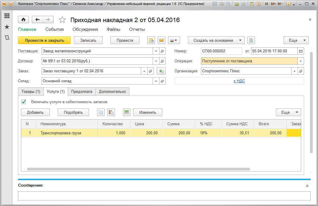
Task: Click the calendar icon beside document date
Action: click(301, 51)
